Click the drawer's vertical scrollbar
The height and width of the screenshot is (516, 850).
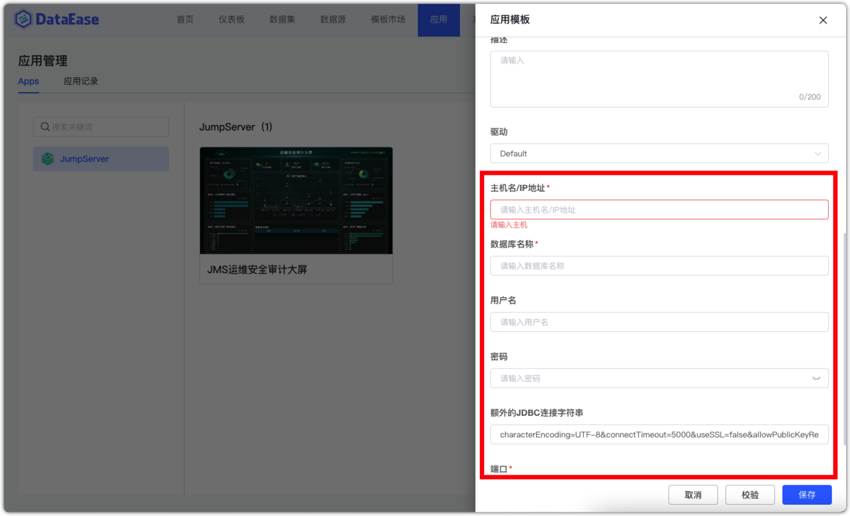point(844,339)
